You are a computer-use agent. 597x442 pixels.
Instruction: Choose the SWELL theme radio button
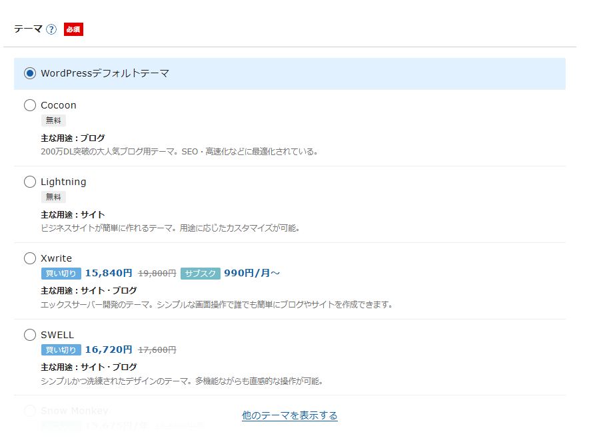30,335
